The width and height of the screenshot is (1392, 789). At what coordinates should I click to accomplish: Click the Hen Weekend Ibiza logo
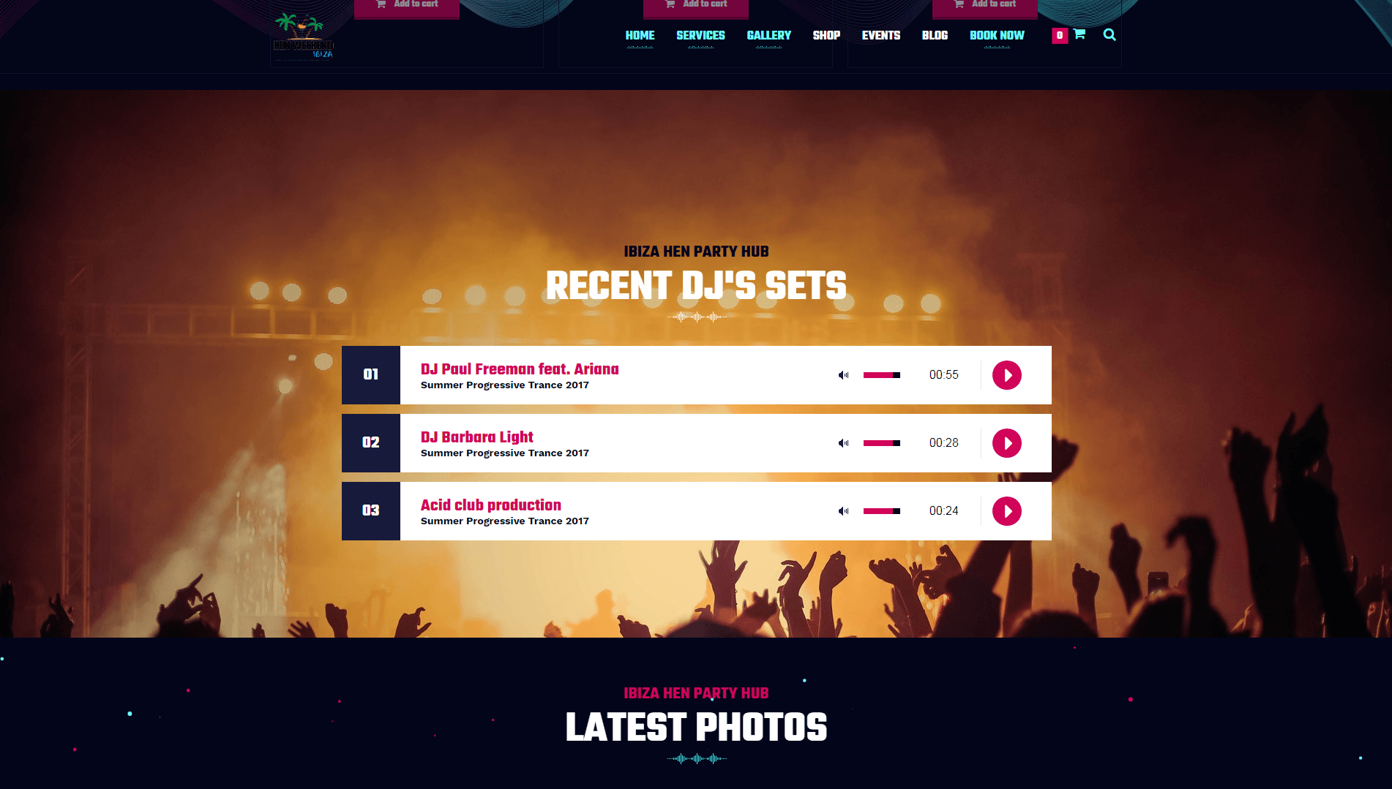point(303,36)
